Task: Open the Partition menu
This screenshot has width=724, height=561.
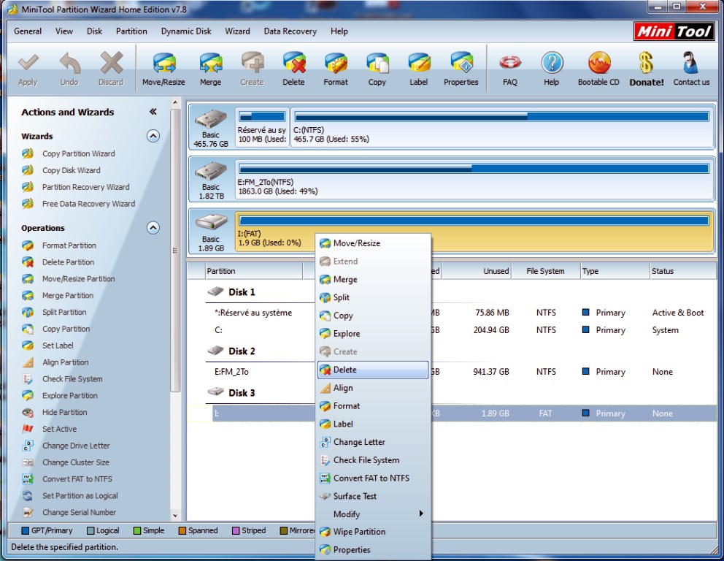Action: pos(131,31)
